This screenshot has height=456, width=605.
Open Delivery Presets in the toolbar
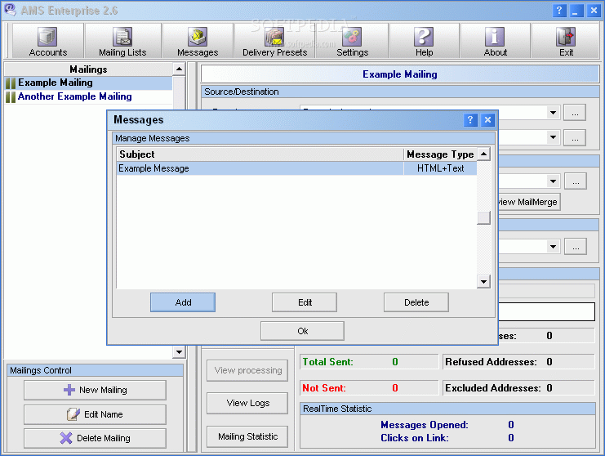coord(274,41)
